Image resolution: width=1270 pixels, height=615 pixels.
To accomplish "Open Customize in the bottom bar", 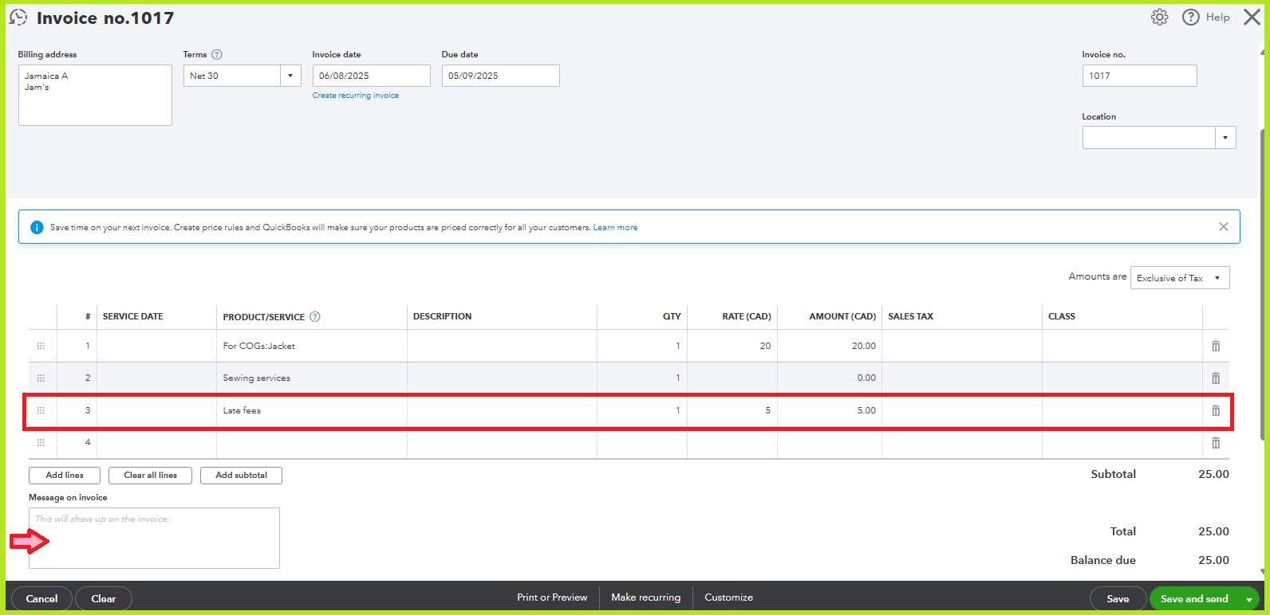I will (x=728, y=597).
